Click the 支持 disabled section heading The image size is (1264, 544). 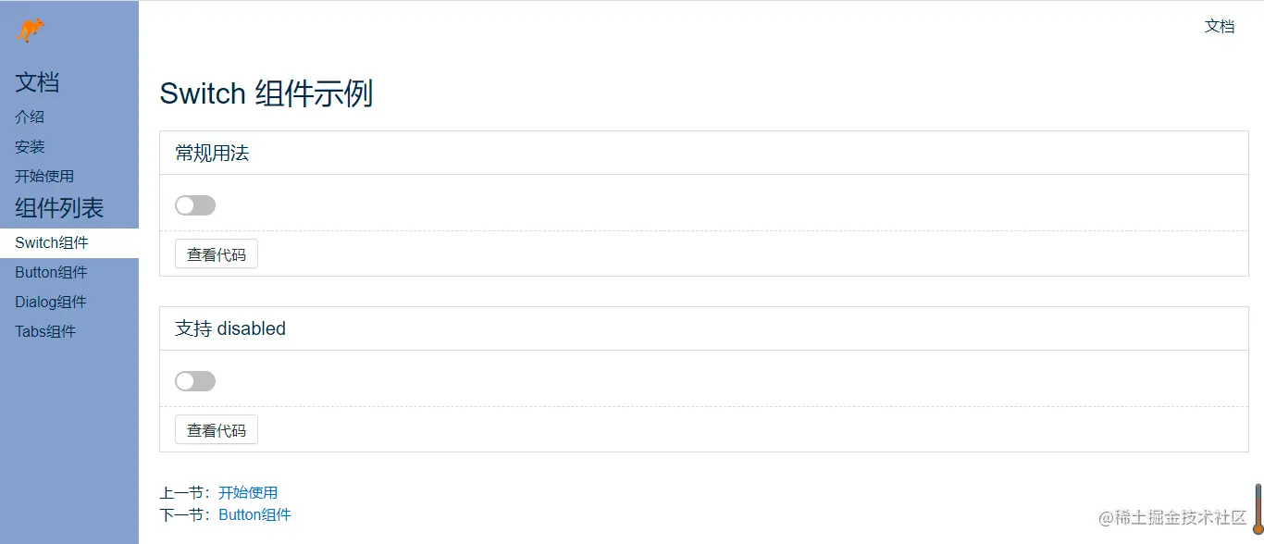click(230, 329)
